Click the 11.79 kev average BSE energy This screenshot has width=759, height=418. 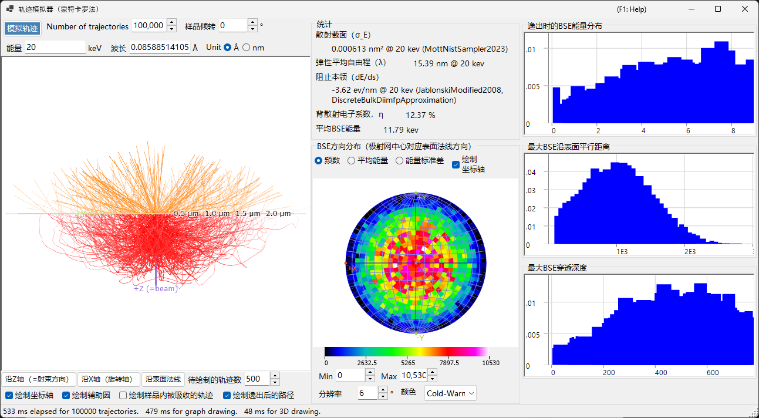(401, 129)
